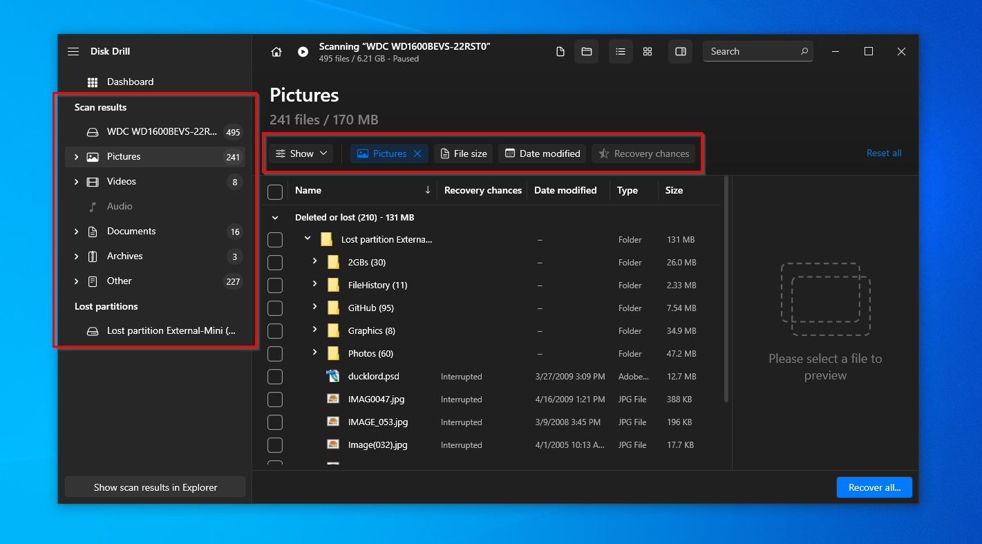Screen dimensions: 982x544
Task: Open the File size filter
Action: [464, 153]
